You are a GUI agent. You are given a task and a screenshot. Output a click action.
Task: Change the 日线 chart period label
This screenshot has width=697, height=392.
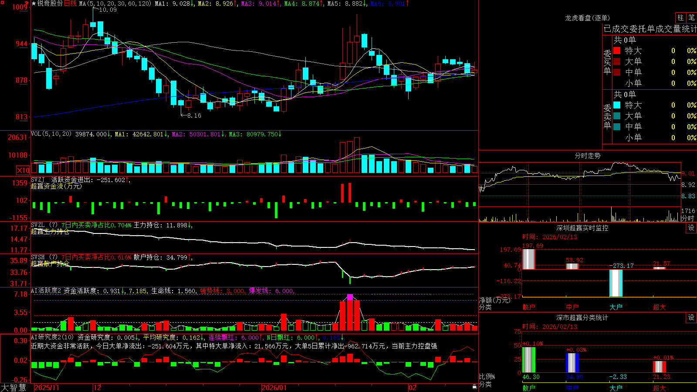click(x=70, y=3)
